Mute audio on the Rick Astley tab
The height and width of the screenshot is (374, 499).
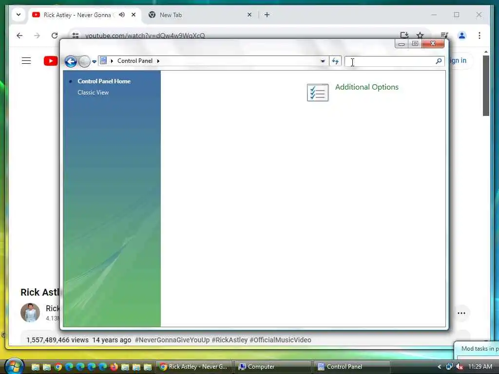122,15
